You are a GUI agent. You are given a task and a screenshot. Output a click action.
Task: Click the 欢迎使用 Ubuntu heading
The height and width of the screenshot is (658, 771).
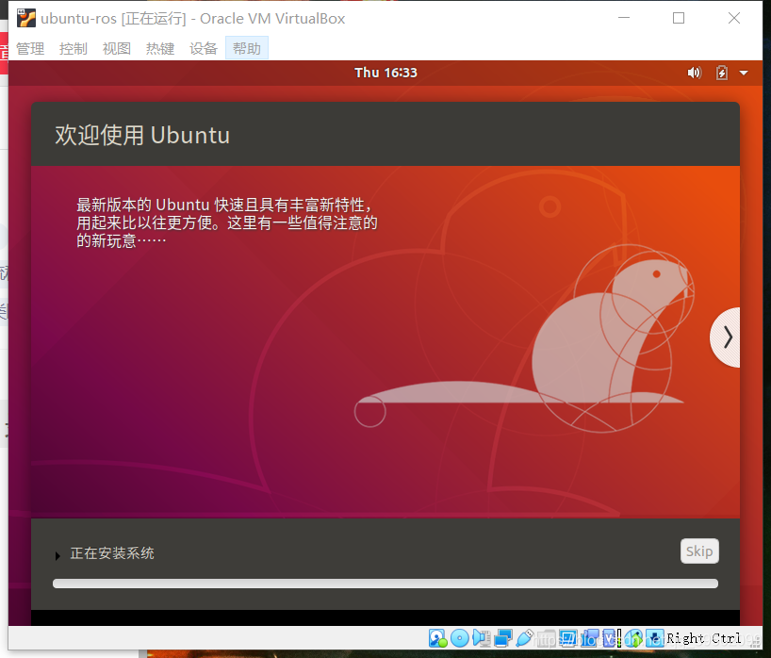coord(142,135)
